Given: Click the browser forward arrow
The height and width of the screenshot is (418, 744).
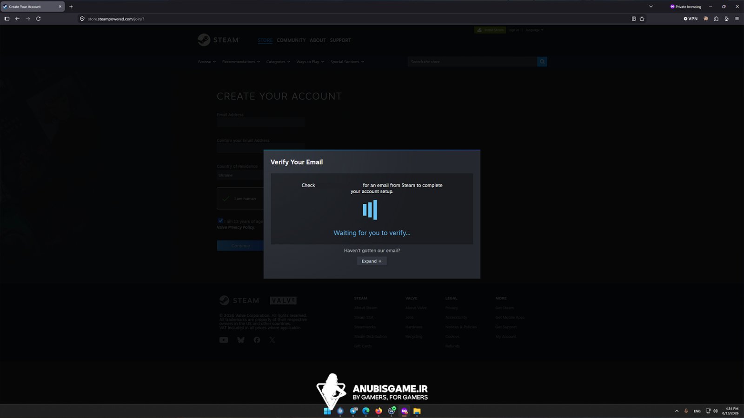Looking at the screenshot, I should 28,19.
